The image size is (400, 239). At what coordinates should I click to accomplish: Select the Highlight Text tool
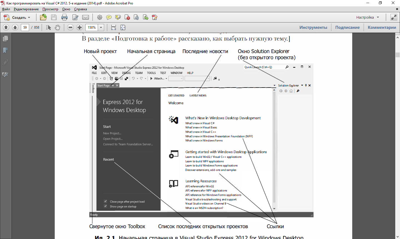tap(118, 17)
